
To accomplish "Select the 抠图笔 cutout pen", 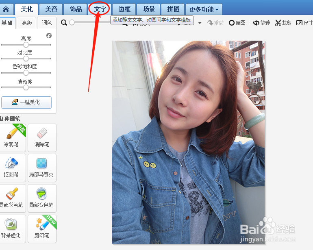I will point(13,168).
